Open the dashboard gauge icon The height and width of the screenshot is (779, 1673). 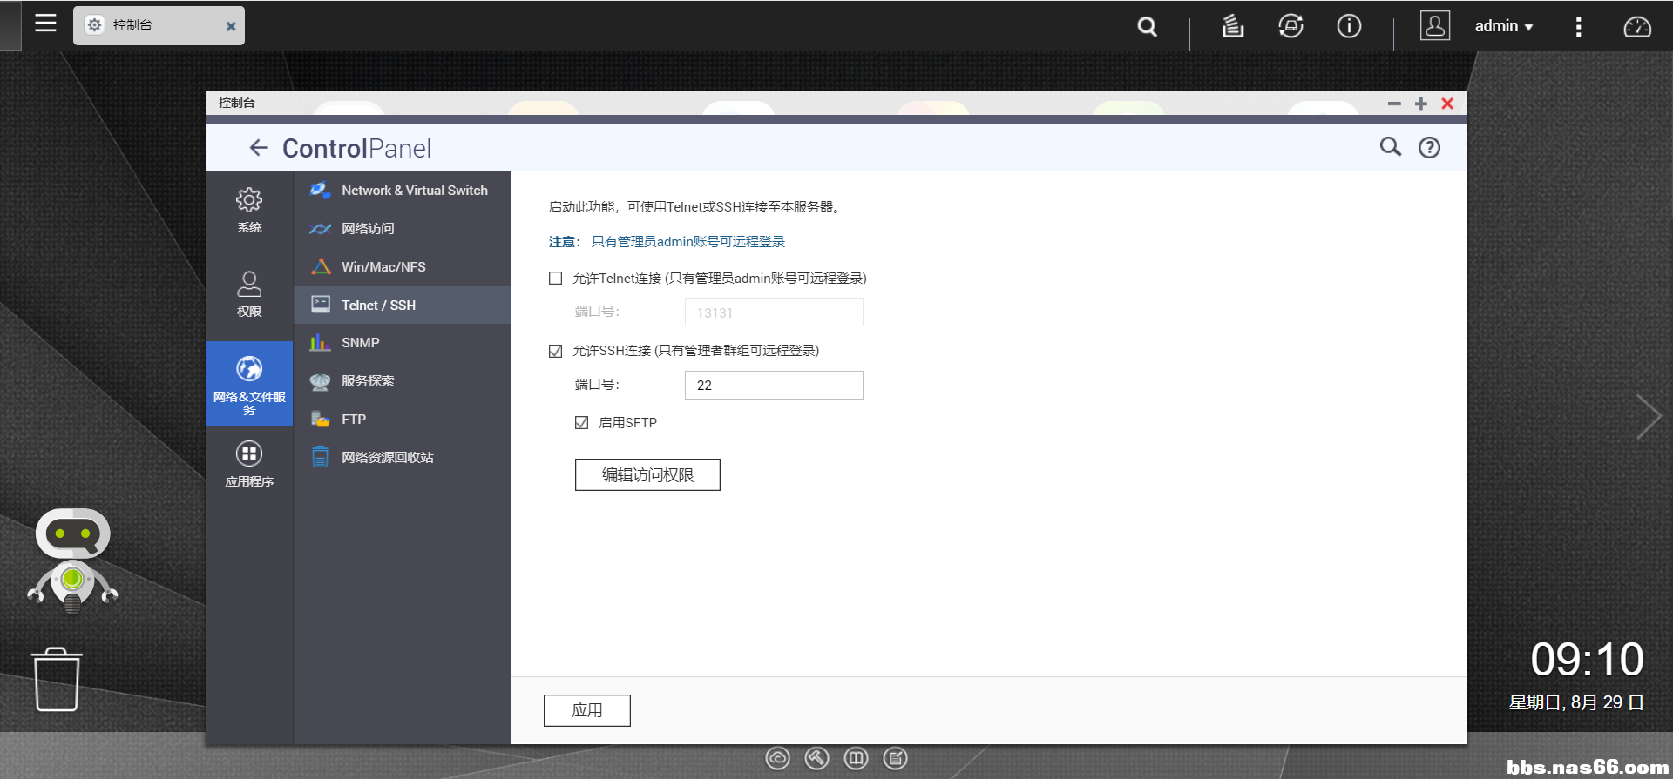point(1636,27)
